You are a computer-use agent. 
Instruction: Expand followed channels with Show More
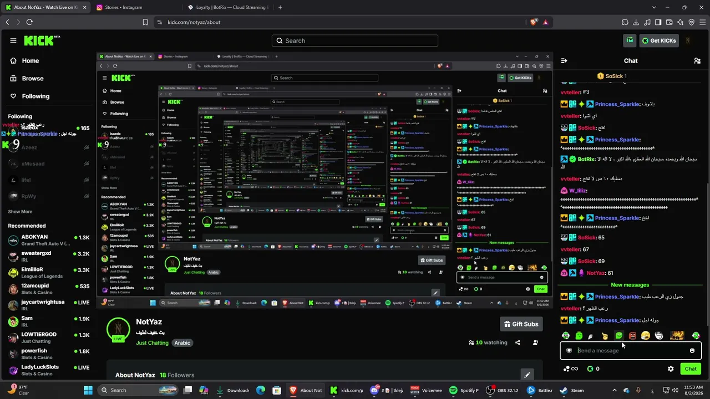[x=20, y=212]
